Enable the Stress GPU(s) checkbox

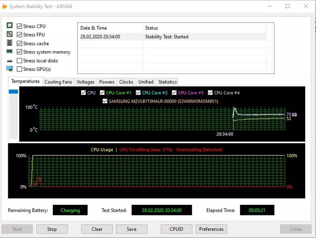click(x=20, y=69)
